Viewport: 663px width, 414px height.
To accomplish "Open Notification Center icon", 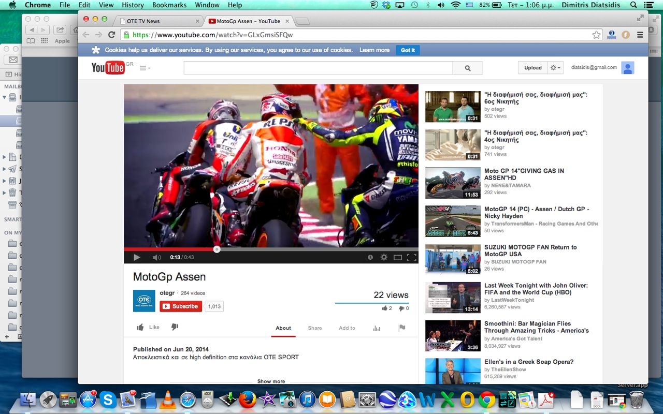I will (650, 5).
